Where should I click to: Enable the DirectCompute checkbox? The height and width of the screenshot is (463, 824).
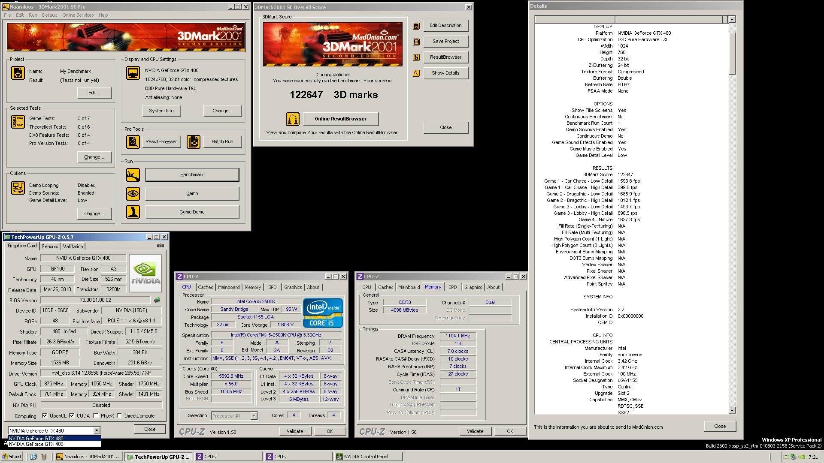(x=119, y=415)
